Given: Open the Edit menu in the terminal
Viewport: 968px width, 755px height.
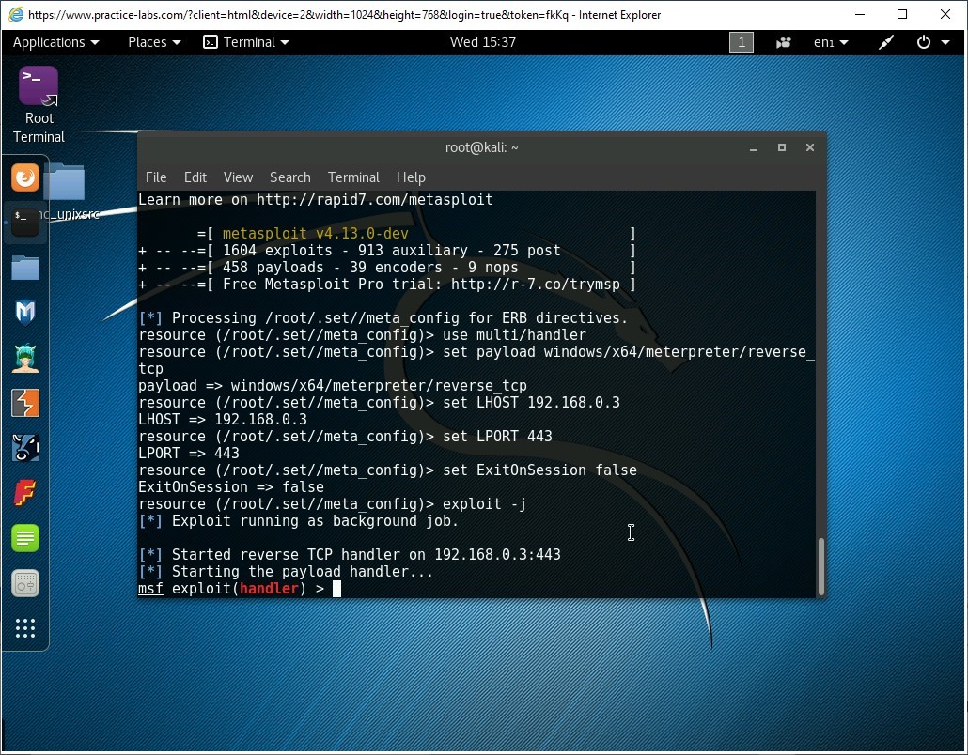Looking at the screenshot, I should 195,177.
